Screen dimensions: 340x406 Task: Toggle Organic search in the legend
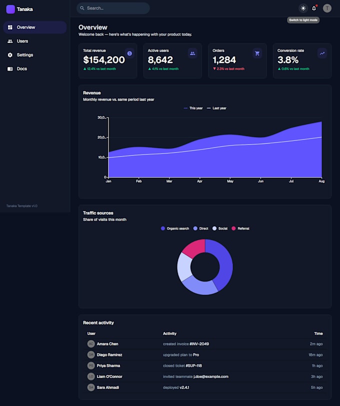click(175, 228)
